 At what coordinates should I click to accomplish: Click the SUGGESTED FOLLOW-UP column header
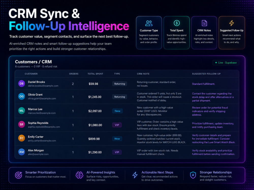click(206, 74)
